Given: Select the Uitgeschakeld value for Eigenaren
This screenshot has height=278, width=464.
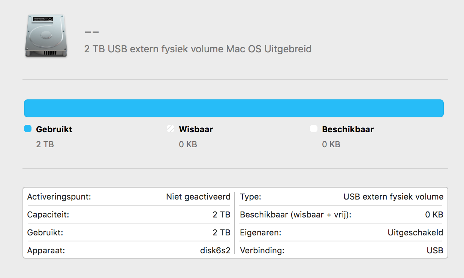Looking at the screenshot, I should click(x=415, y=233).
